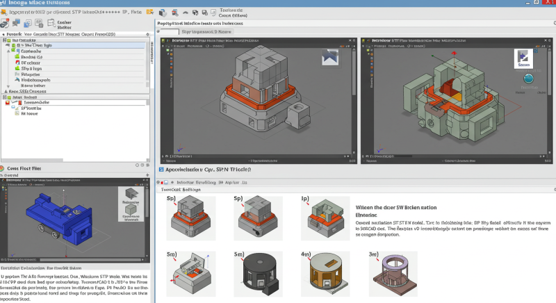Viewport: 556px width, 303px height.
Task: Open first top-row thumbnail of gray-orange housing
Action: (190, 218)
